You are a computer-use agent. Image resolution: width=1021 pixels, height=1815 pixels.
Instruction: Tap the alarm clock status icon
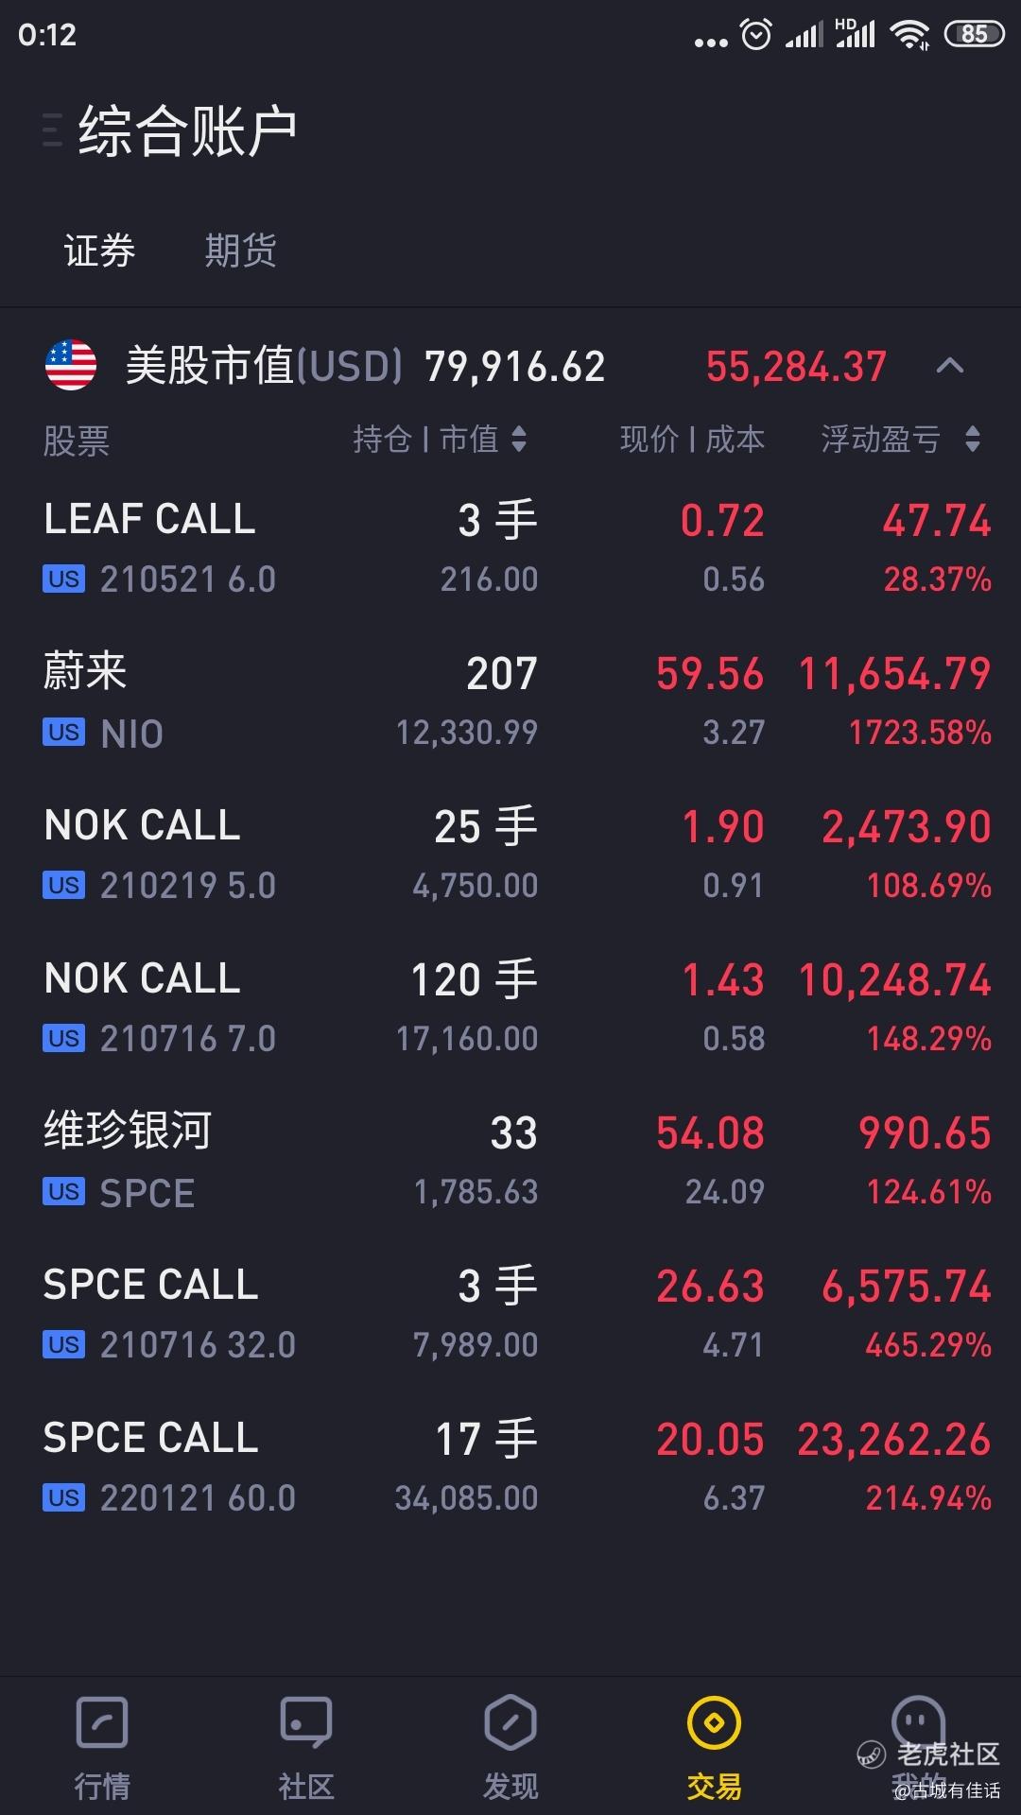[756, 35]
